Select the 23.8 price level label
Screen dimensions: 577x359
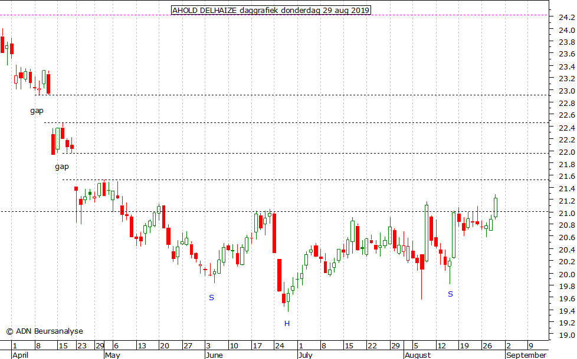567,42
